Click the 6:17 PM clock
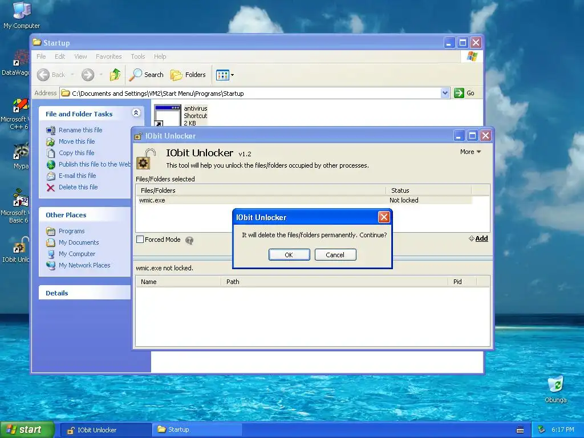This screenshot has width=584, height=438. click(563, 430)
